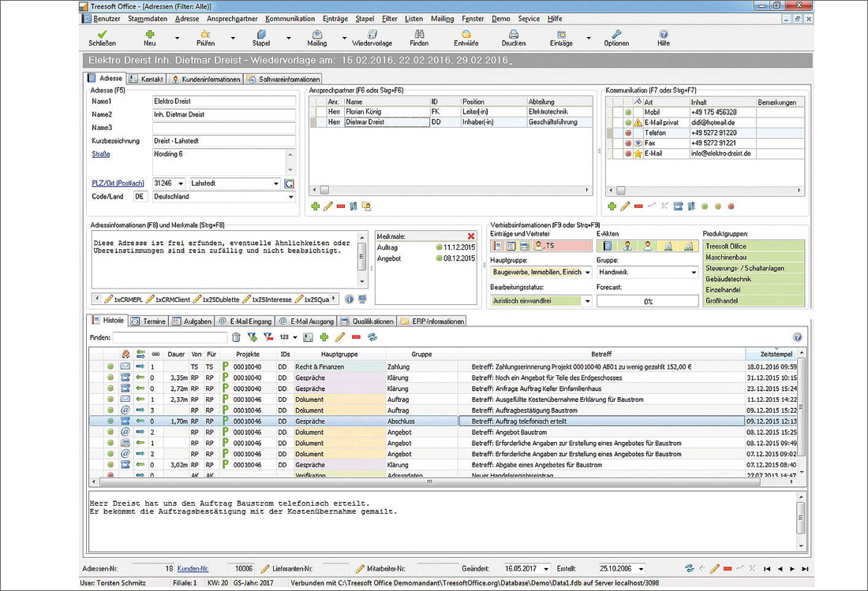Toggle green dot beside Angebot 08.12.2015
Screen dimensions: 868x591
(x=439, y=258)
